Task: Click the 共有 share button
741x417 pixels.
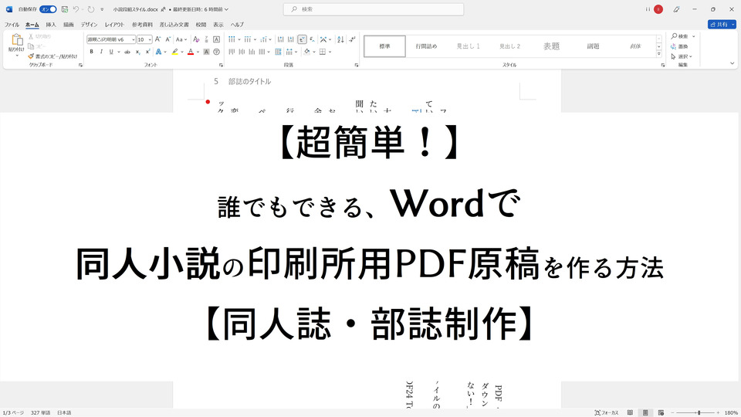Action: (722, 25)
